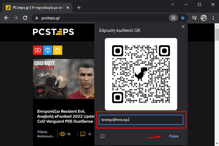Open the Resident Evil article headline
The image size is (219, 146).
(66, 117)
